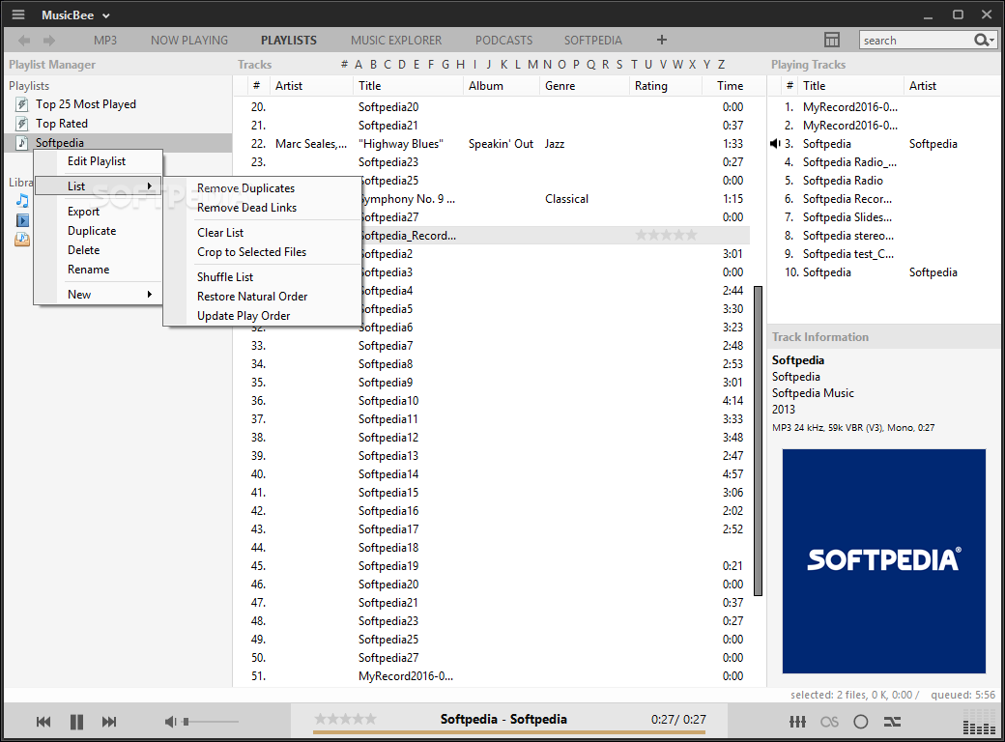The width and height of the screenshot is (1005, 742).
Task: Sort tracks by the Time column header
Action: point(732,86)
